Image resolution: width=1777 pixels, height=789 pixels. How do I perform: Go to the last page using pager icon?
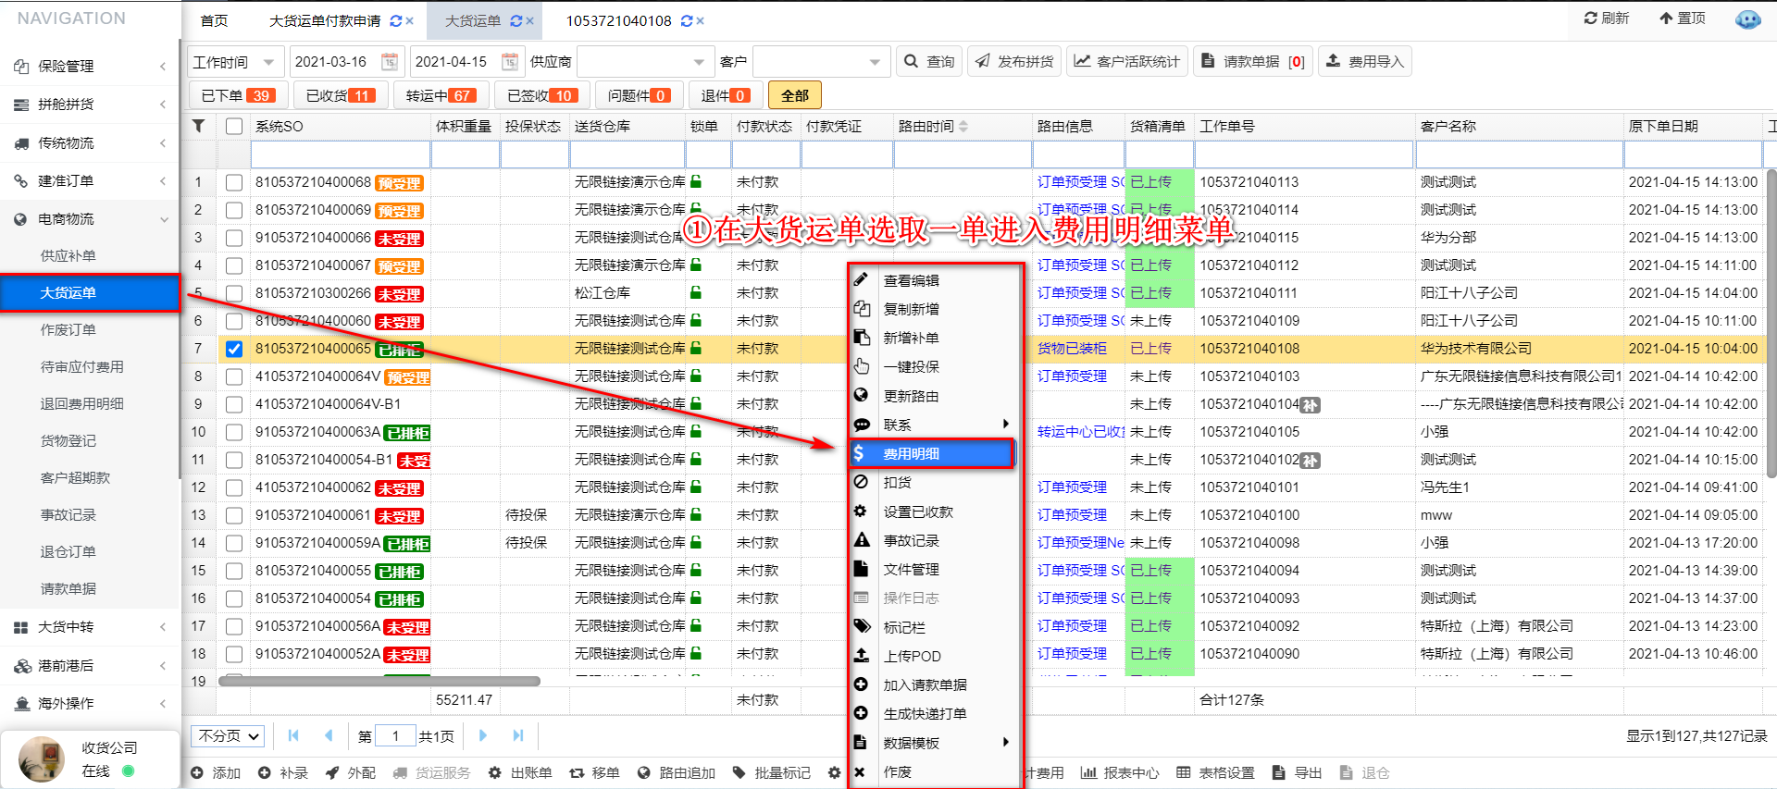tap(518, 735)
